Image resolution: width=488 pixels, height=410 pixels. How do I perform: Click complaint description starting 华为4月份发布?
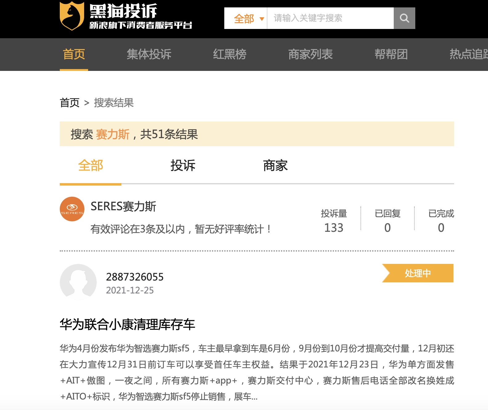click(257, 372)
